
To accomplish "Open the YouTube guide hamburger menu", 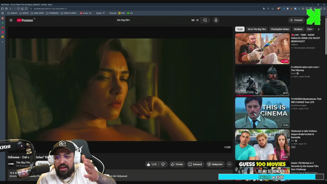I will (11, 20).
